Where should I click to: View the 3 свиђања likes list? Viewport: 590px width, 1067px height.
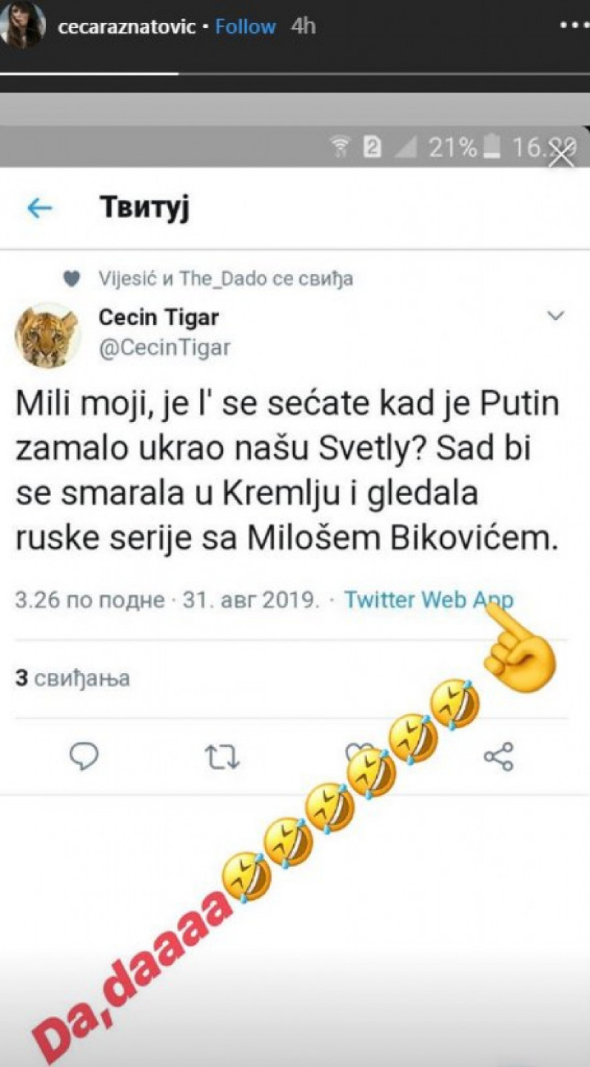click(73, 678)
